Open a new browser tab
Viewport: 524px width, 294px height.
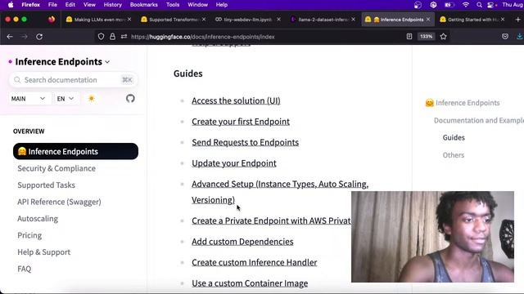pyautogui.click(x=517, y=20)
